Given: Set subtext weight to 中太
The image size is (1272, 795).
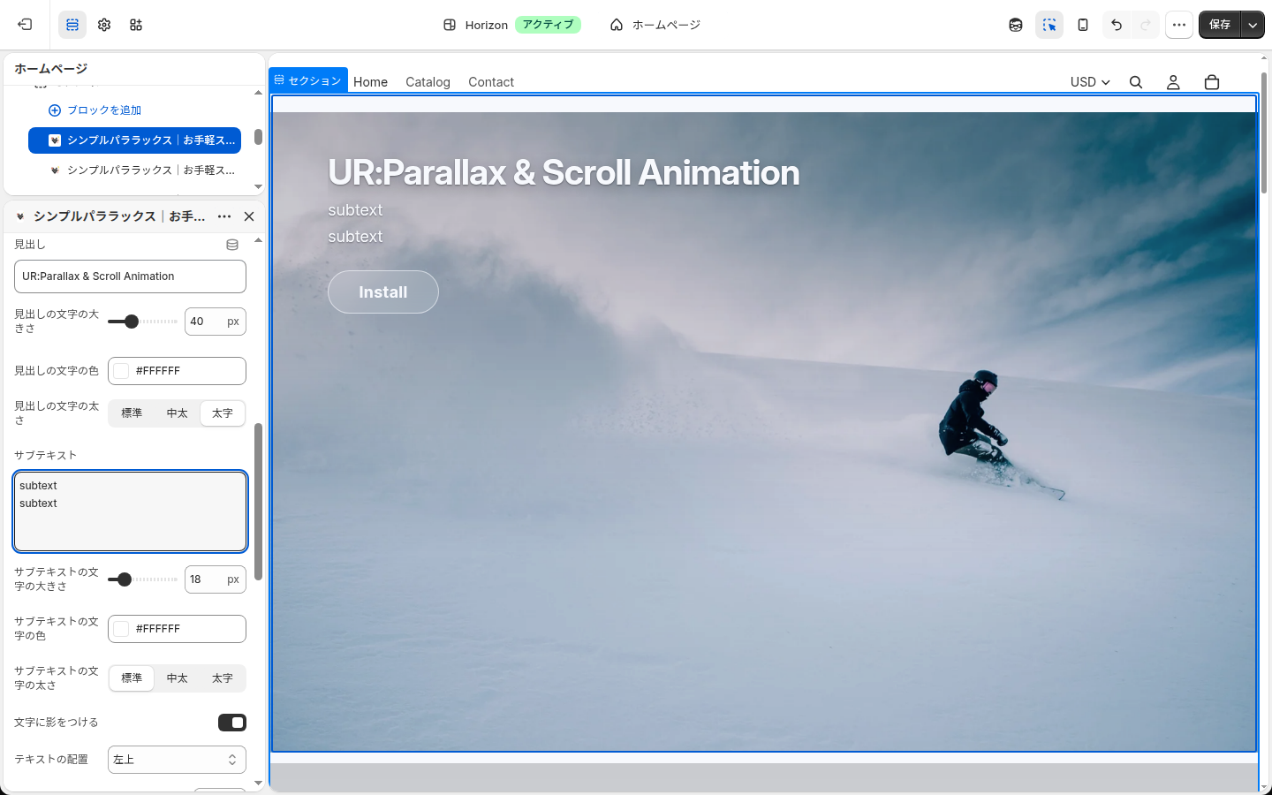Looking at the screenshot, I should tap(178, 678).
